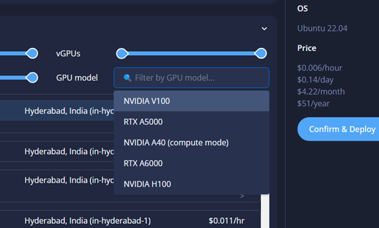The height and width of the screenshot is (228, 379).
Task: Select NVIDIA V100 from GPU model list
Action: 191,101
